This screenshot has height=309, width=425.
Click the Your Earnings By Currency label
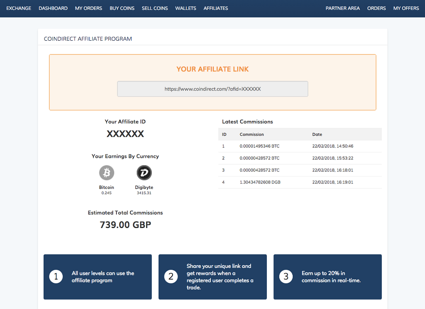(x=125, y=156)
